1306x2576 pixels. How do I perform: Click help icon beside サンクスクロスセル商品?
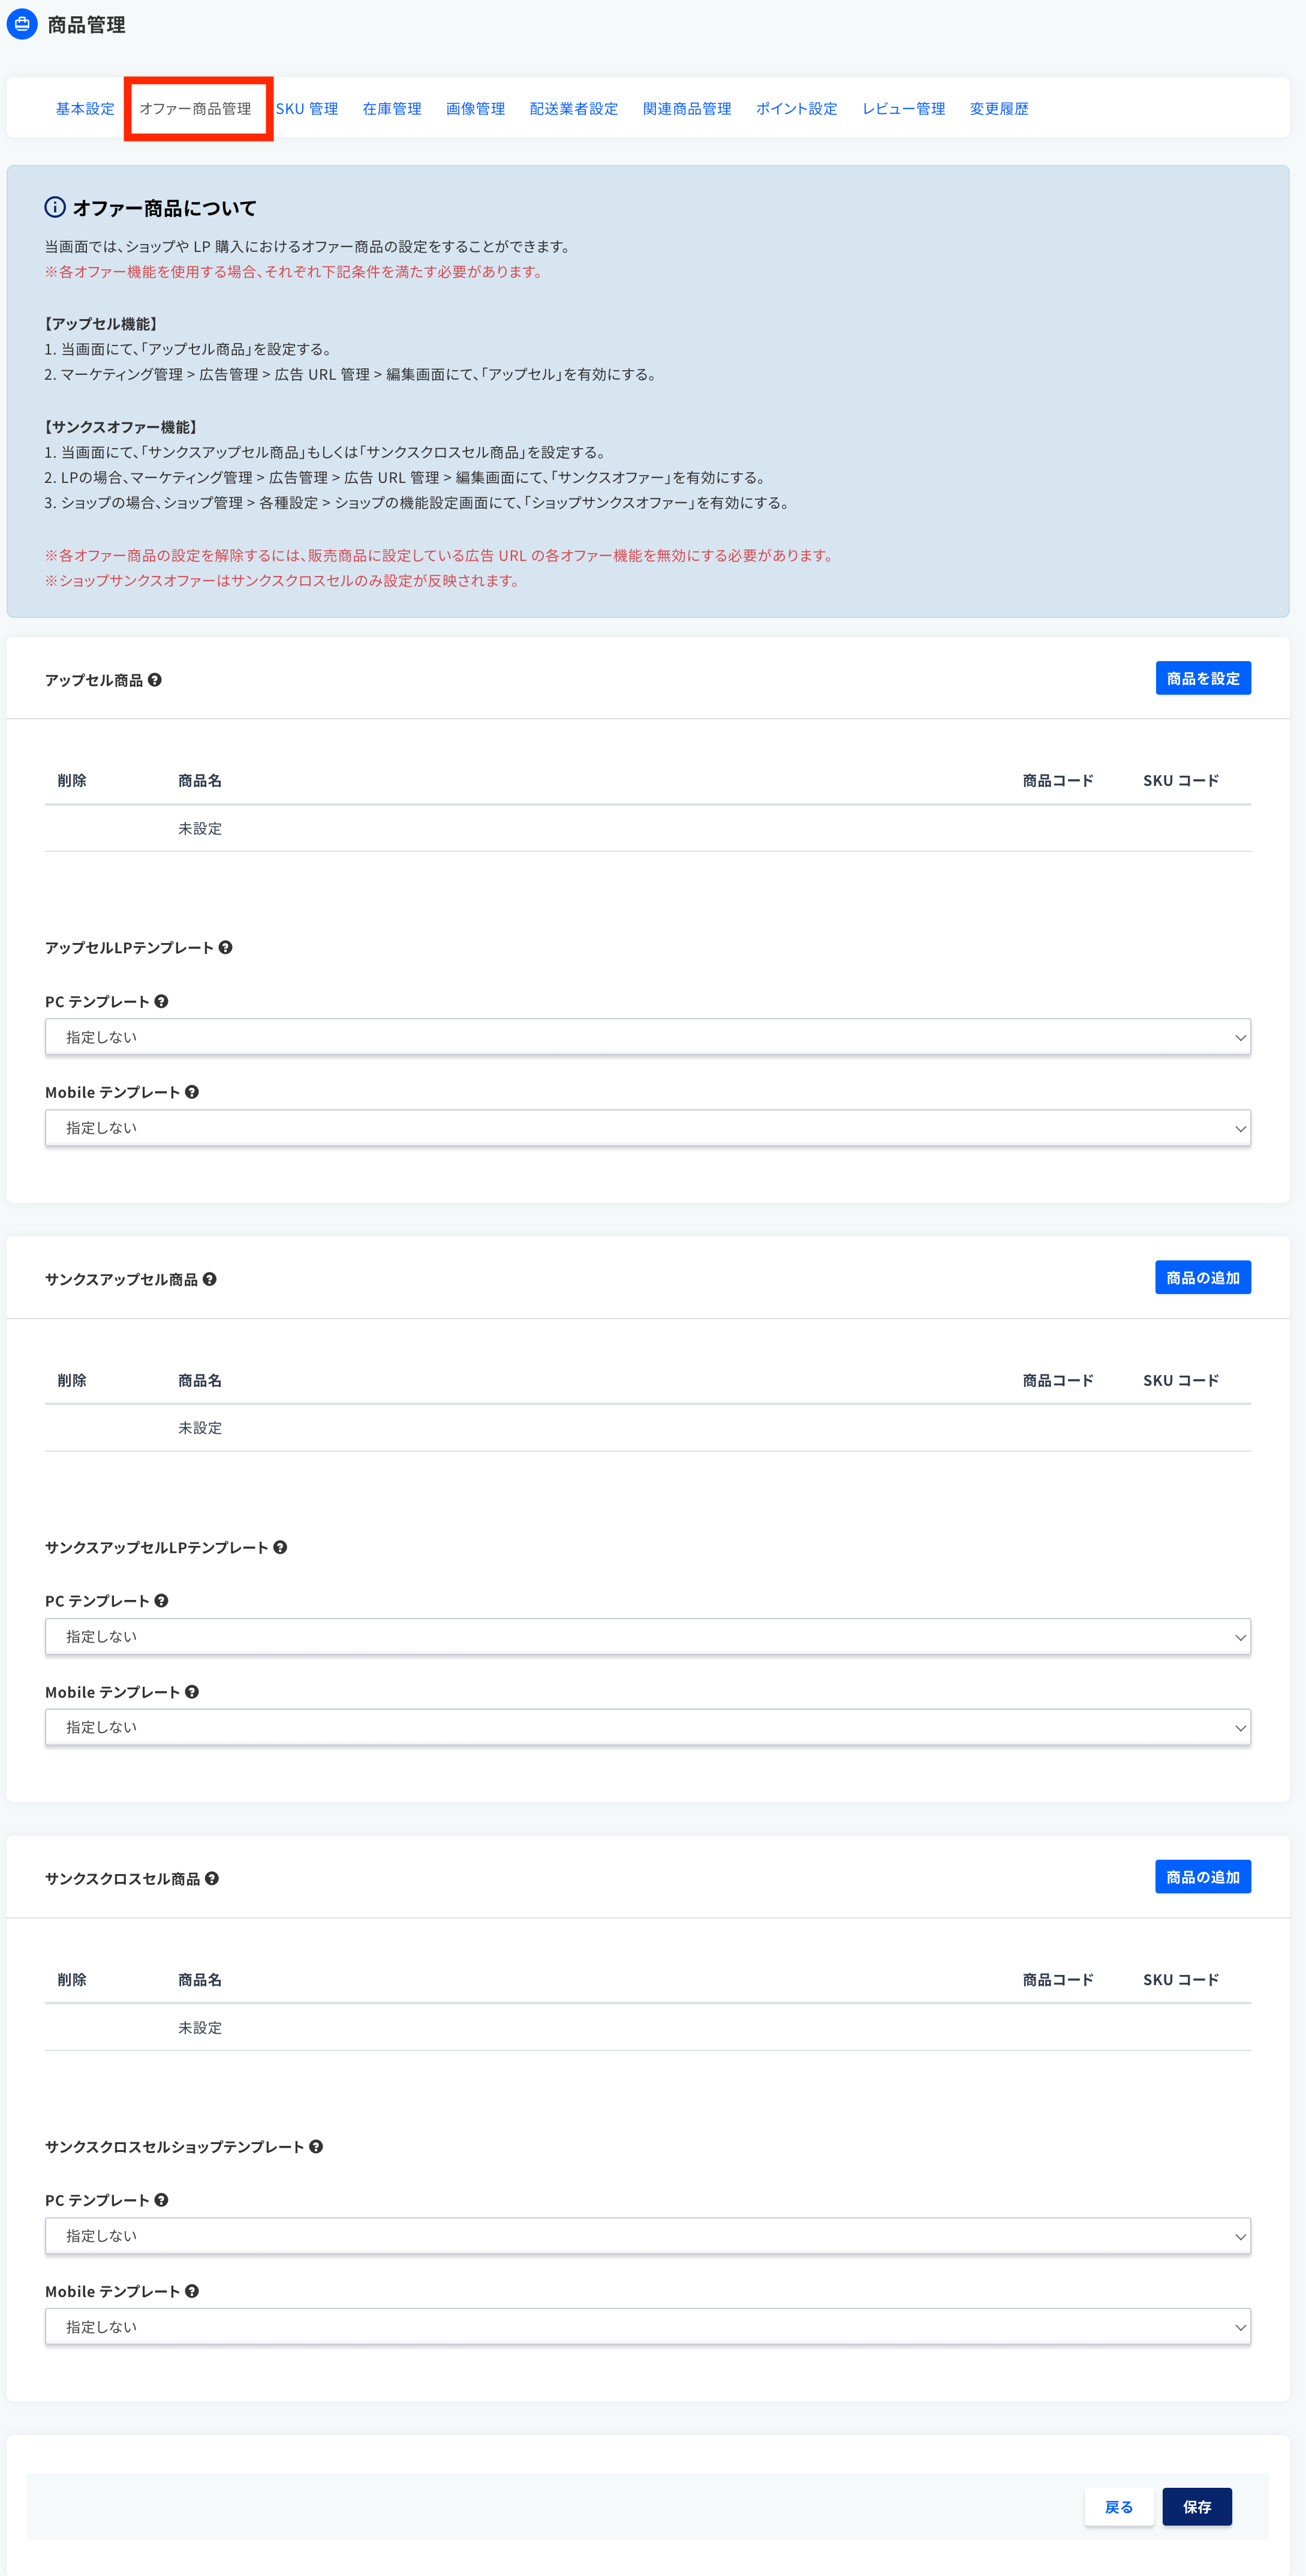212,1879
